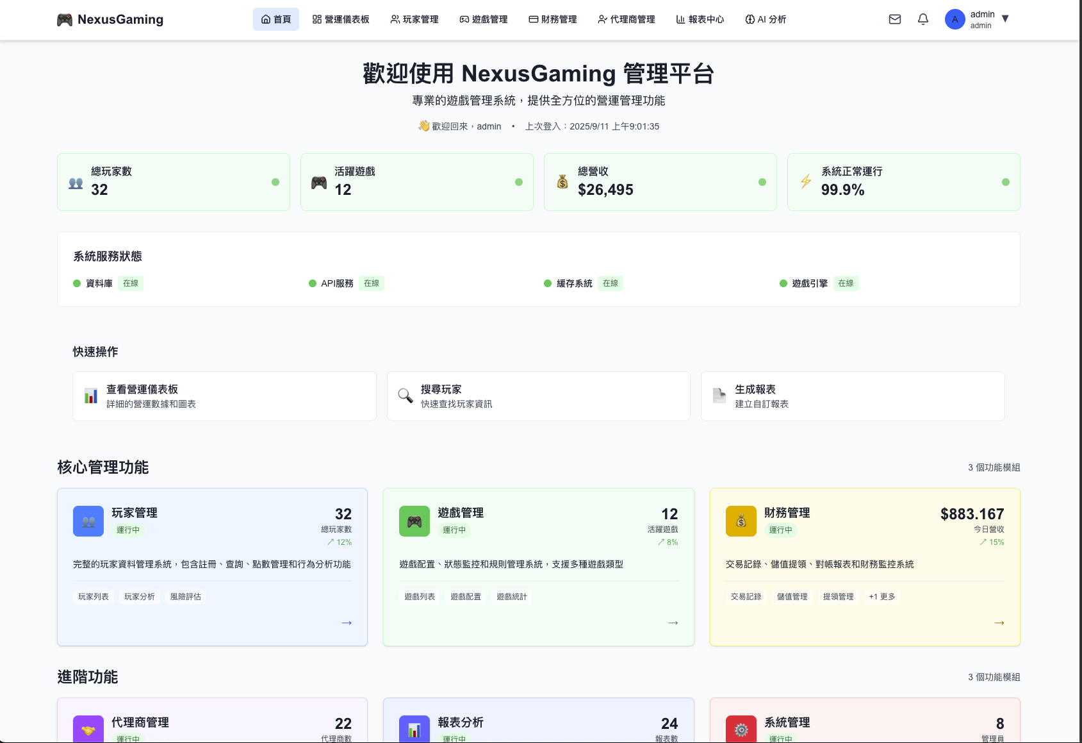Click the NexusGaming logo gamepad icon
1082x743 pixels.
[x=64, y=19]
